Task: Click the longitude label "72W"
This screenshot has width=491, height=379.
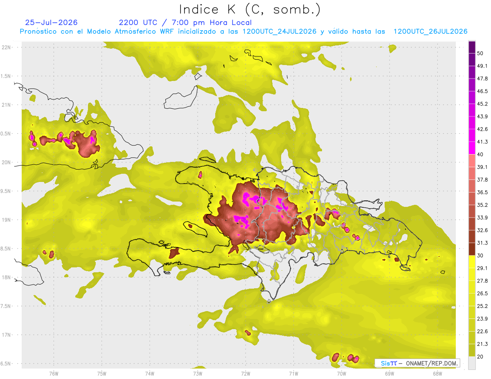Action: pyautogui.click(x=245, y=374)
